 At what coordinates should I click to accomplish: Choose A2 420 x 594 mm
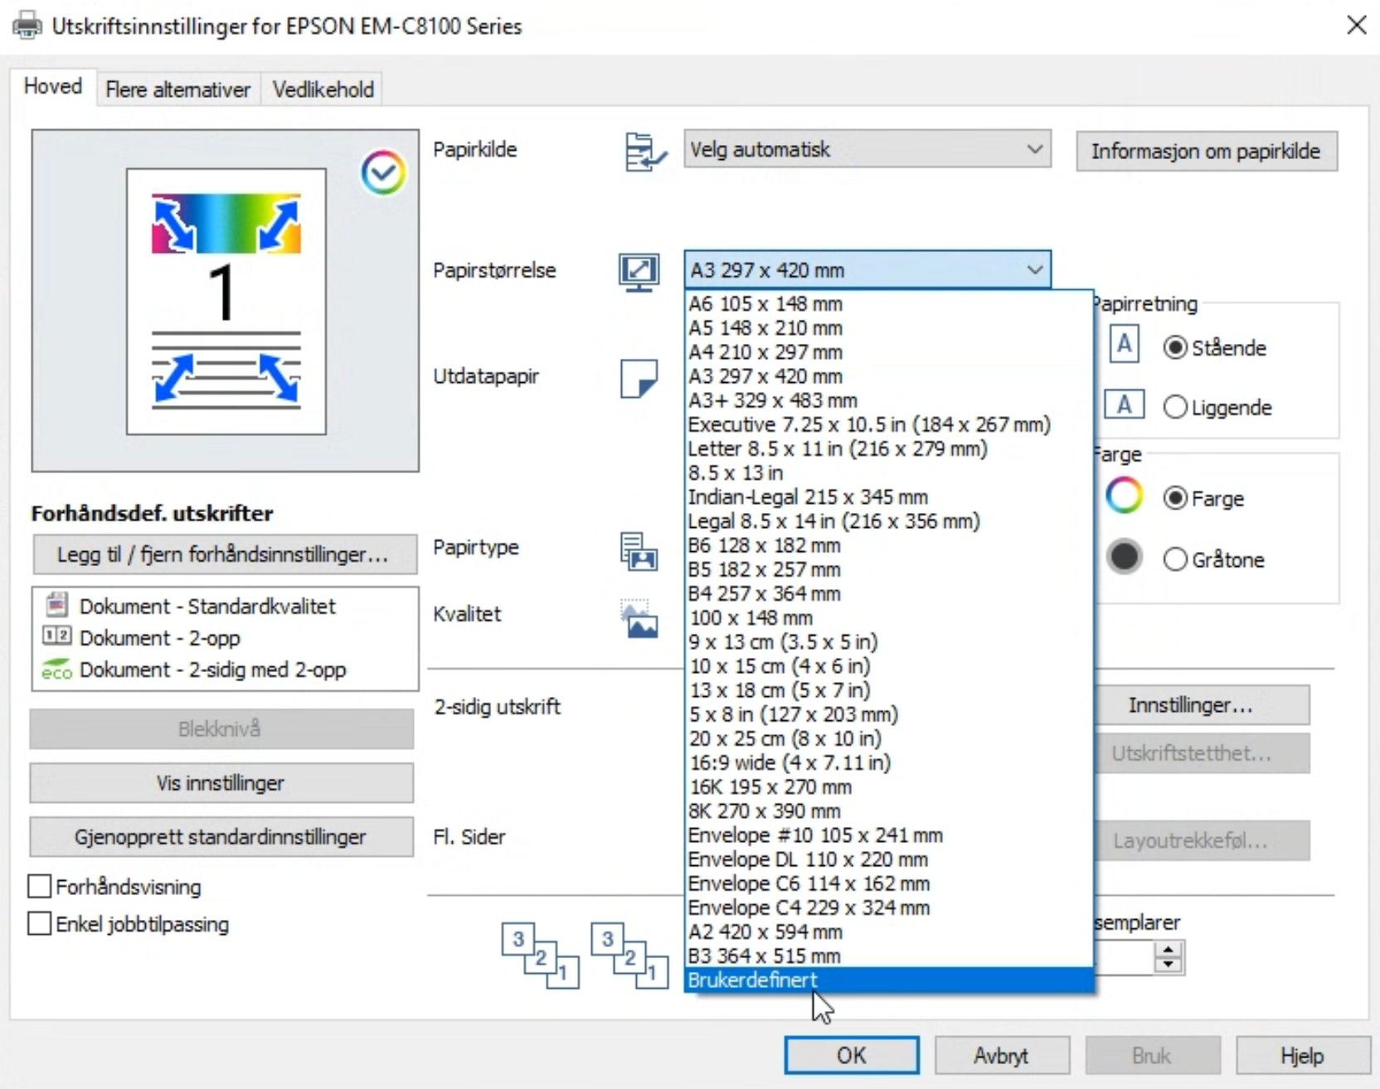click(x=889, y=932)
